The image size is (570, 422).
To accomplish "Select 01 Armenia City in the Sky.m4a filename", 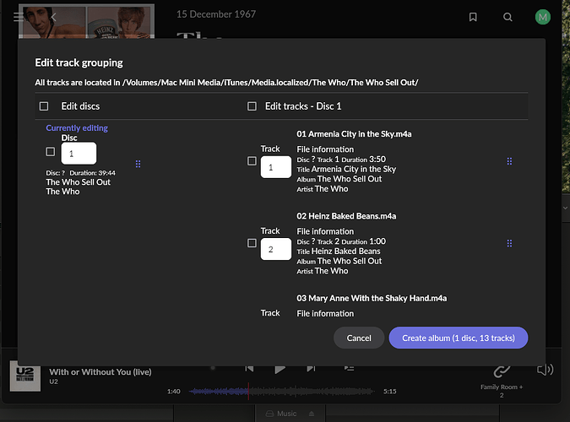I will click(354, 134).
